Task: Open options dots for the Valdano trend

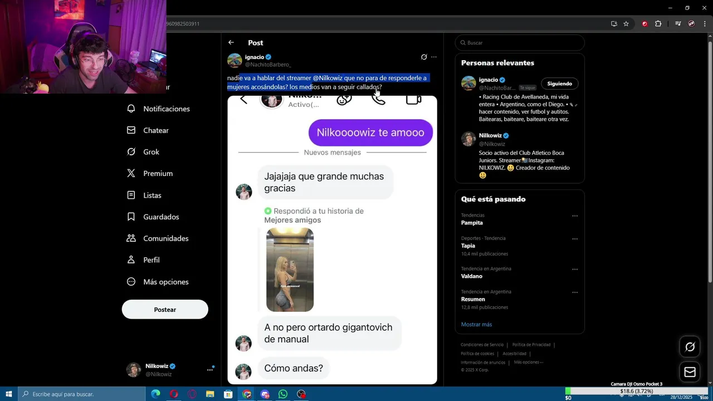Action: point(575,269)
